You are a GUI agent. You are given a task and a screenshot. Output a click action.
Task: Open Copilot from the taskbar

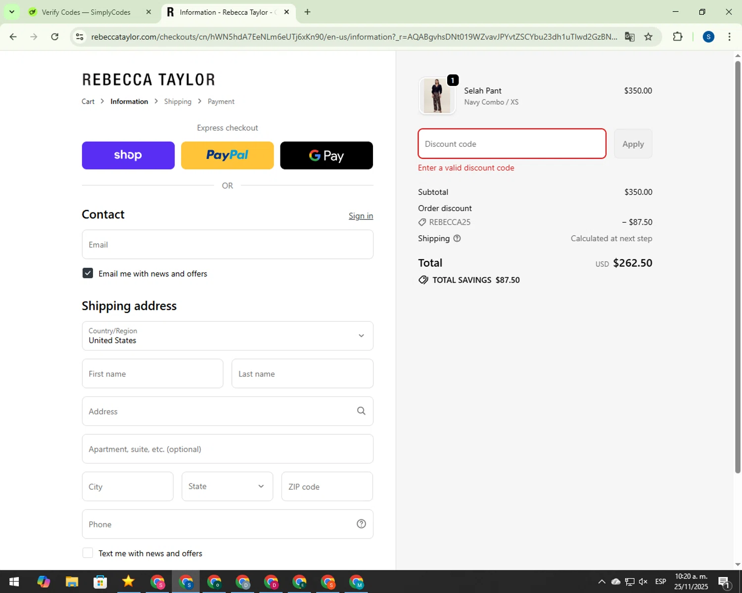click(44, 582)
